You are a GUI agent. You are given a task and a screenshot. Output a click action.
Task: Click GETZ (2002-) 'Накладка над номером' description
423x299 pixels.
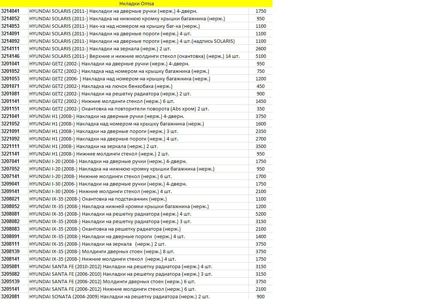tap(119, 71)
